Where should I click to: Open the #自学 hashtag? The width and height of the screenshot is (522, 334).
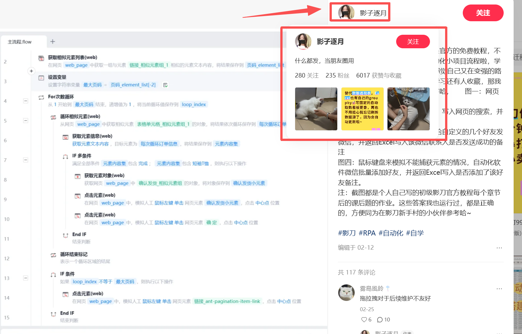(415, 233)
